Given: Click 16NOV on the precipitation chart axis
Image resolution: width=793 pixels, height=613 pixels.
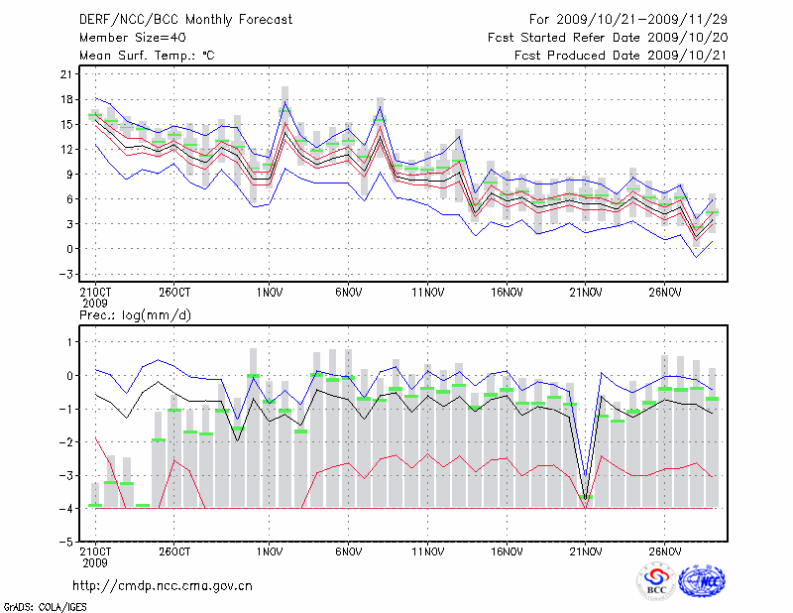Looking at the screenshot, I should tap(507, 552).
